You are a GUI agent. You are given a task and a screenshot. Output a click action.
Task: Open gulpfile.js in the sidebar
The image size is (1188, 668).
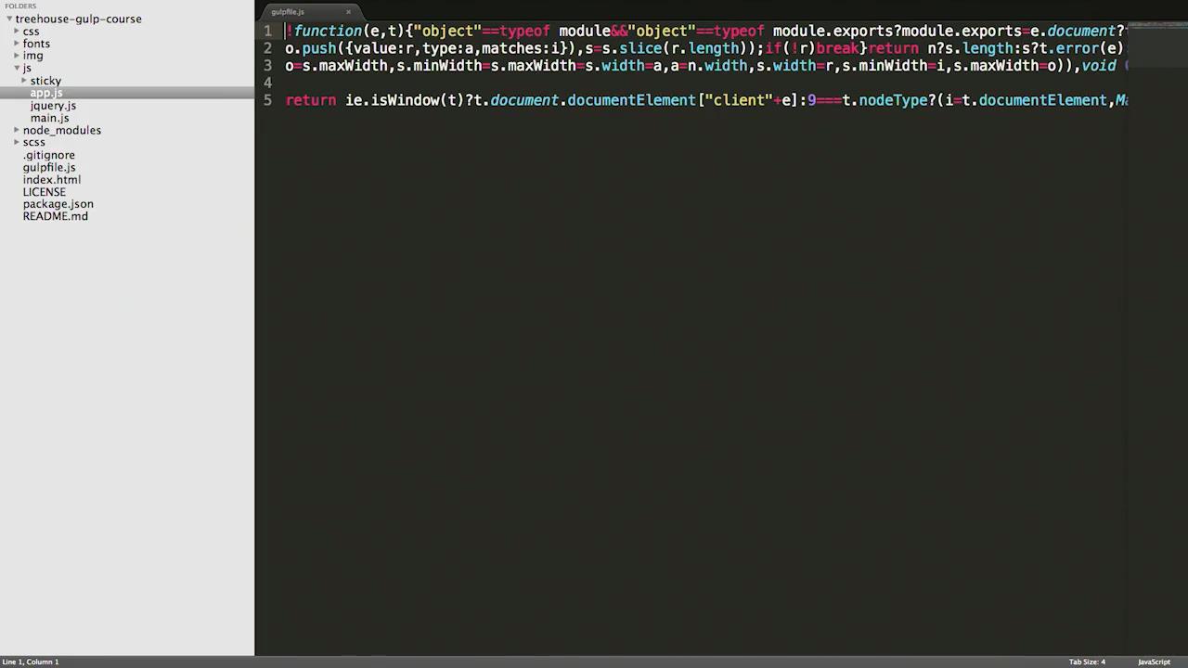pos(49,167)
